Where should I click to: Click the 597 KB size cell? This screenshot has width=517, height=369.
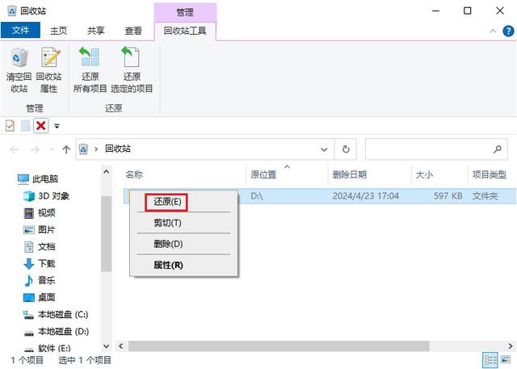448,196
